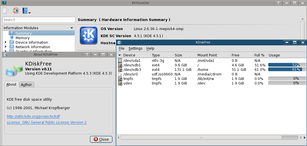The image size is (307, 146).
Task: Open the Settings menu in KDiskFree
Action: (135, 48)
